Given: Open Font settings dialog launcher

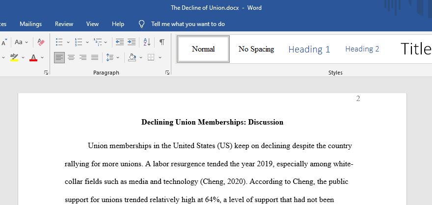Looking at the screenshot, I should pos(46,73).
